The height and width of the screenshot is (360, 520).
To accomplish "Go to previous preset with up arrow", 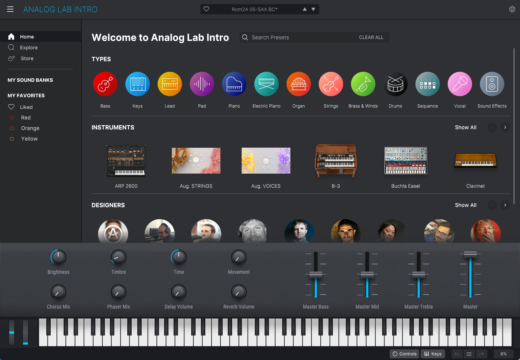I will pos(305,9).
